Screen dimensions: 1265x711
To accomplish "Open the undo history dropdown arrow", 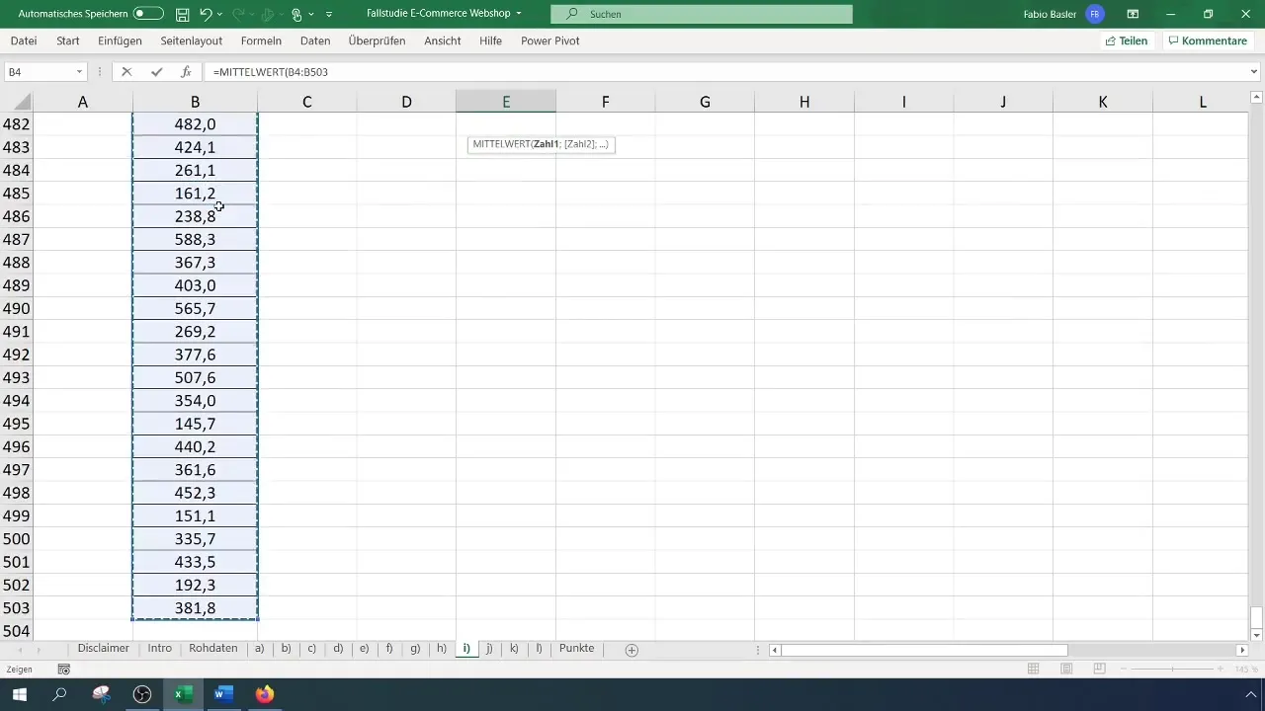I will [220, 15].
